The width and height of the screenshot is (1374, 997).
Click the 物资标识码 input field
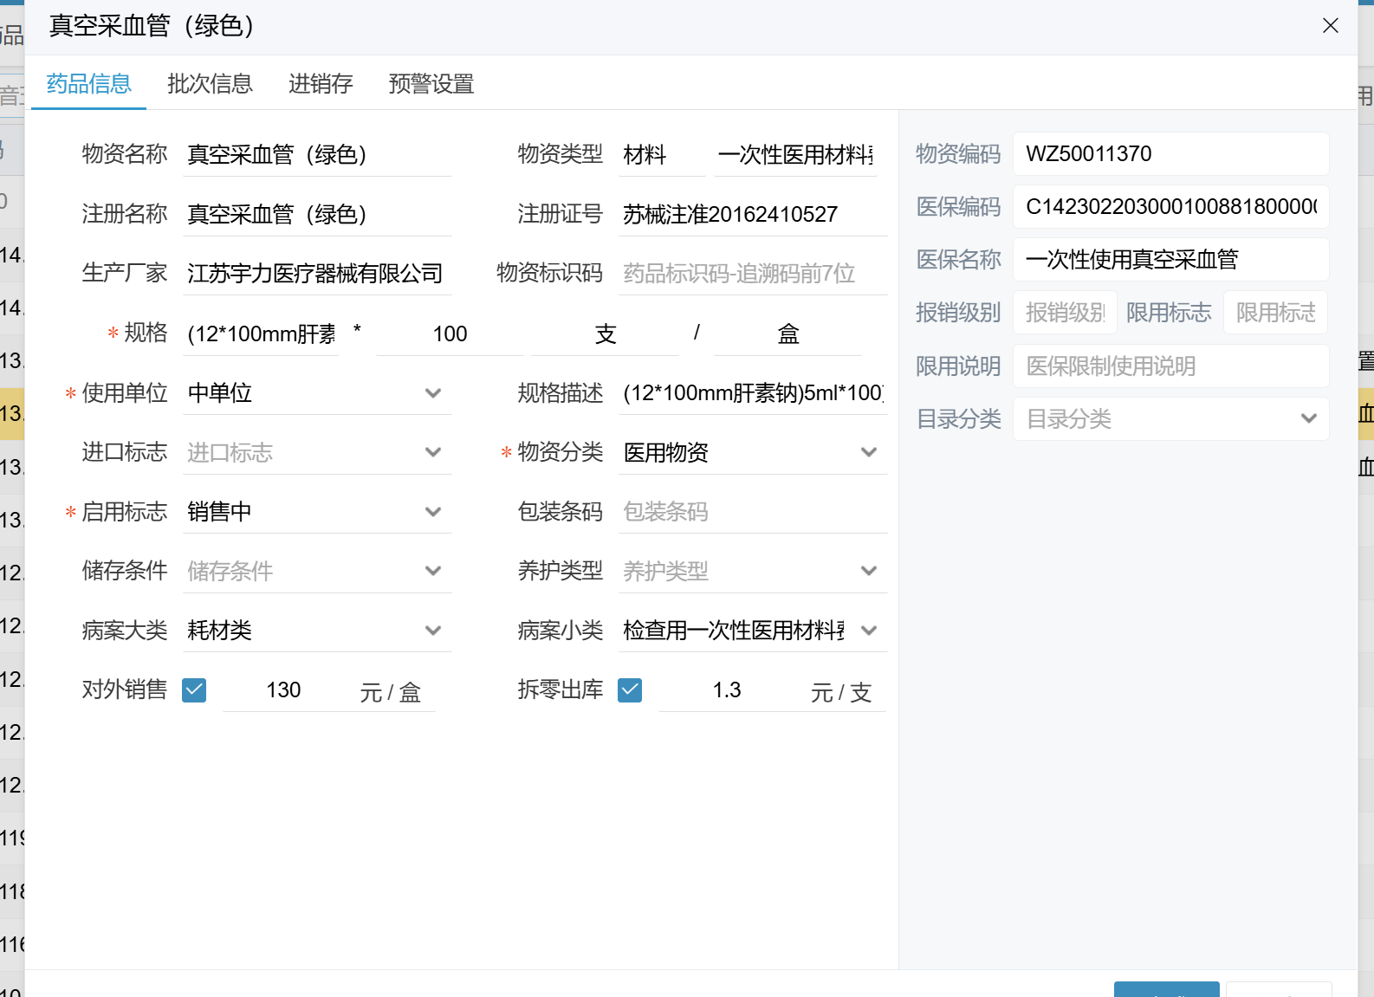[x=750, y=274]
